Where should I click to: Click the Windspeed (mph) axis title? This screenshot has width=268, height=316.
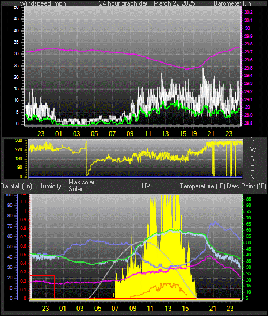click(44, 3)
